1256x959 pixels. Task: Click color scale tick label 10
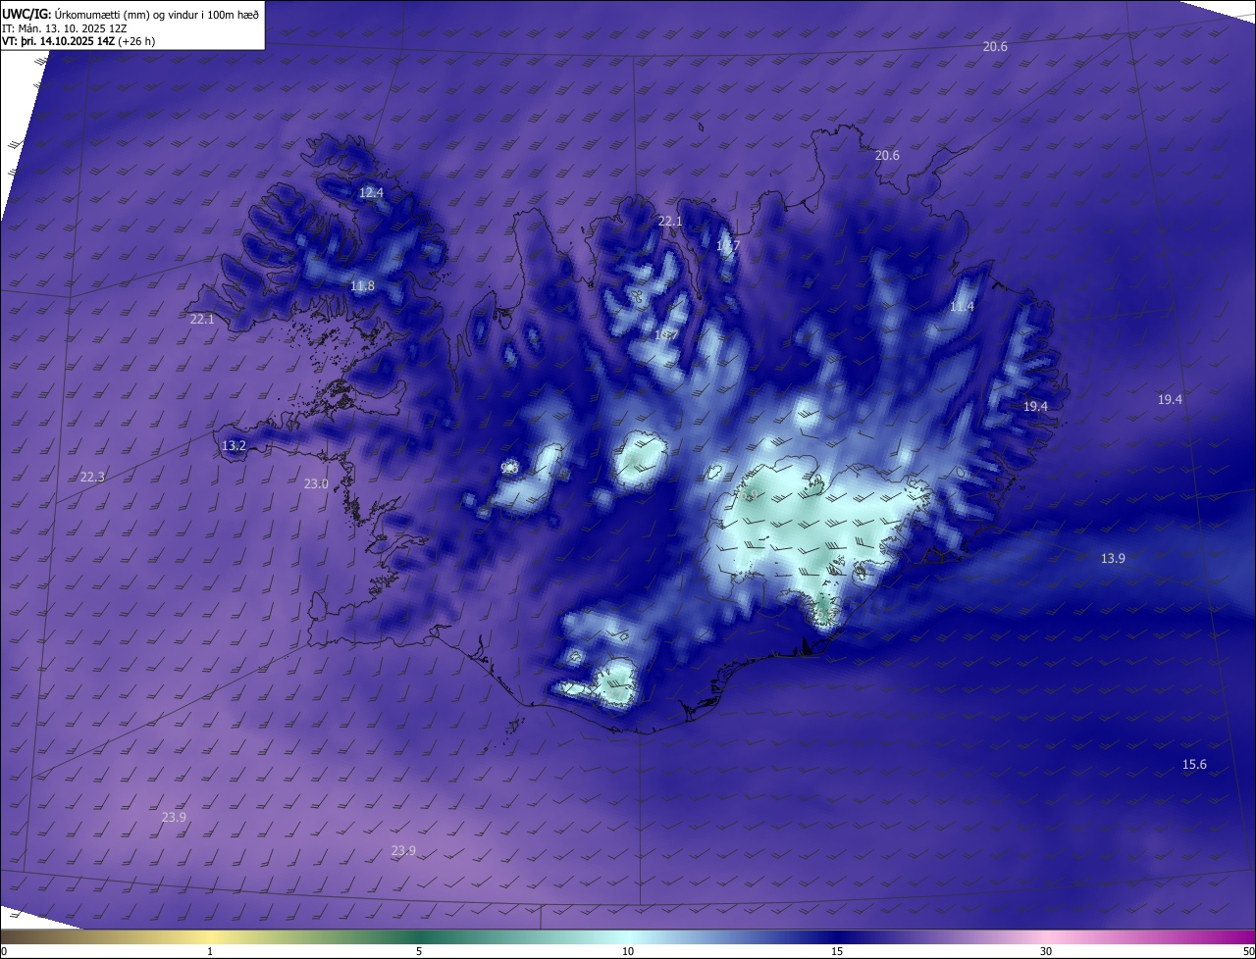[628, 952]
